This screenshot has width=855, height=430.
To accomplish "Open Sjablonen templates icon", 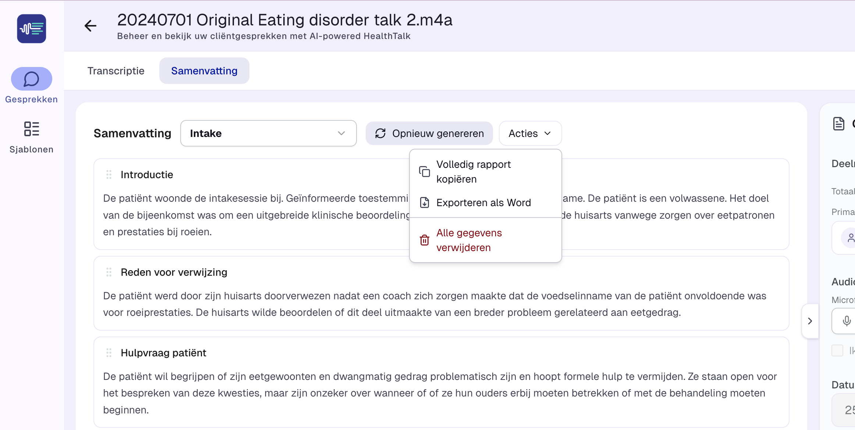I will [x=32, y=129].
